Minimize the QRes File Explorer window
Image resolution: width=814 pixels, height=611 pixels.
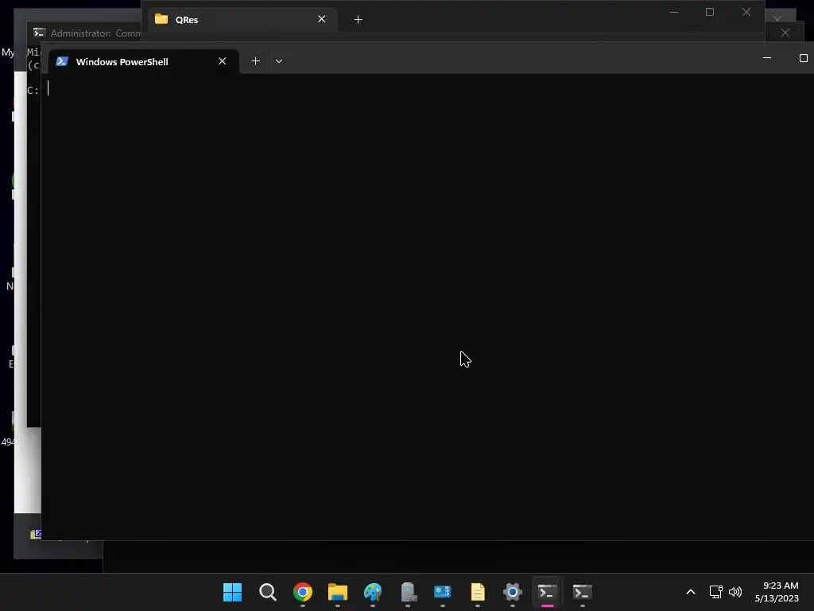pos(674,12)
